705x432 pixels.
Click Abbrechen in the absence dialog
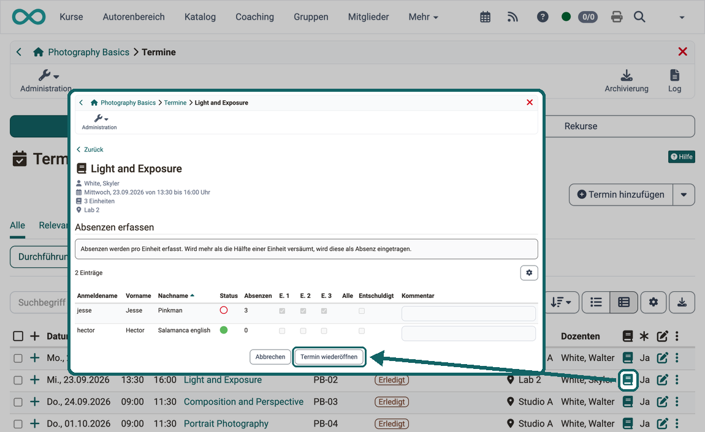click(x=270, y=357)
